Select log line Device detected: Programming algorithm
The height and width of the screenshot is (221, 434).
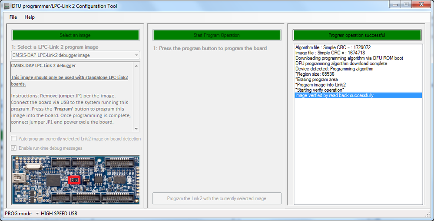pos(358,69)
